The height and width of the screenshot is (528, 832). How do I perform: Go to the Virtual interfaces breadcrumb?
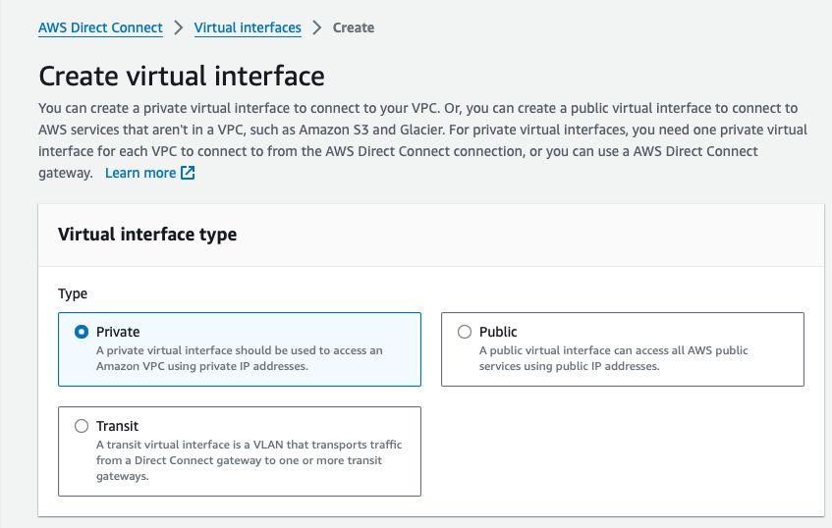[x=248, y=27]
